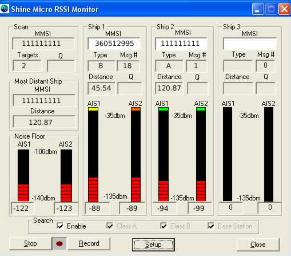
Task: Click the Ship 3 Q field
Action: 265,88
